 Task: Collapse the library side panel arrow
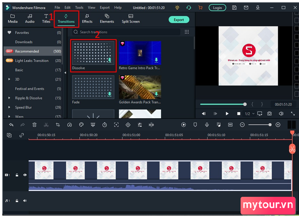click(x=65, y=73)
